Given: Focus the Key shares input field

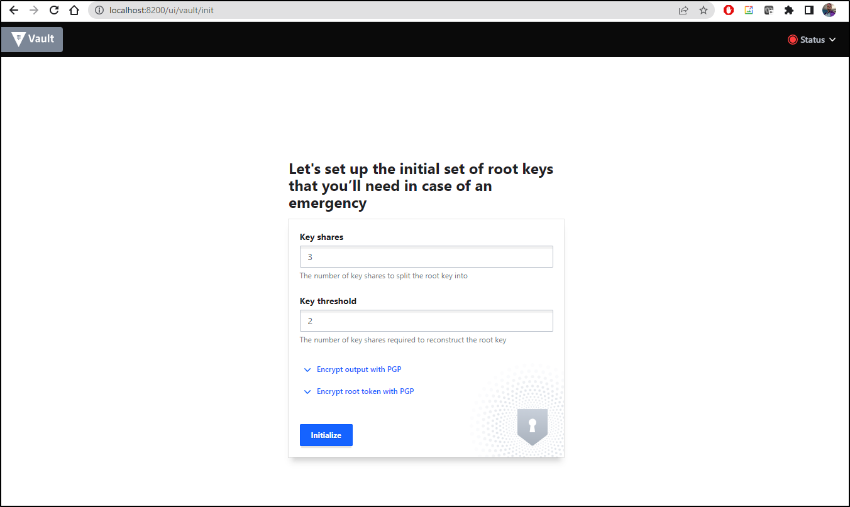Looking at the screenshot, I should 426,257.
